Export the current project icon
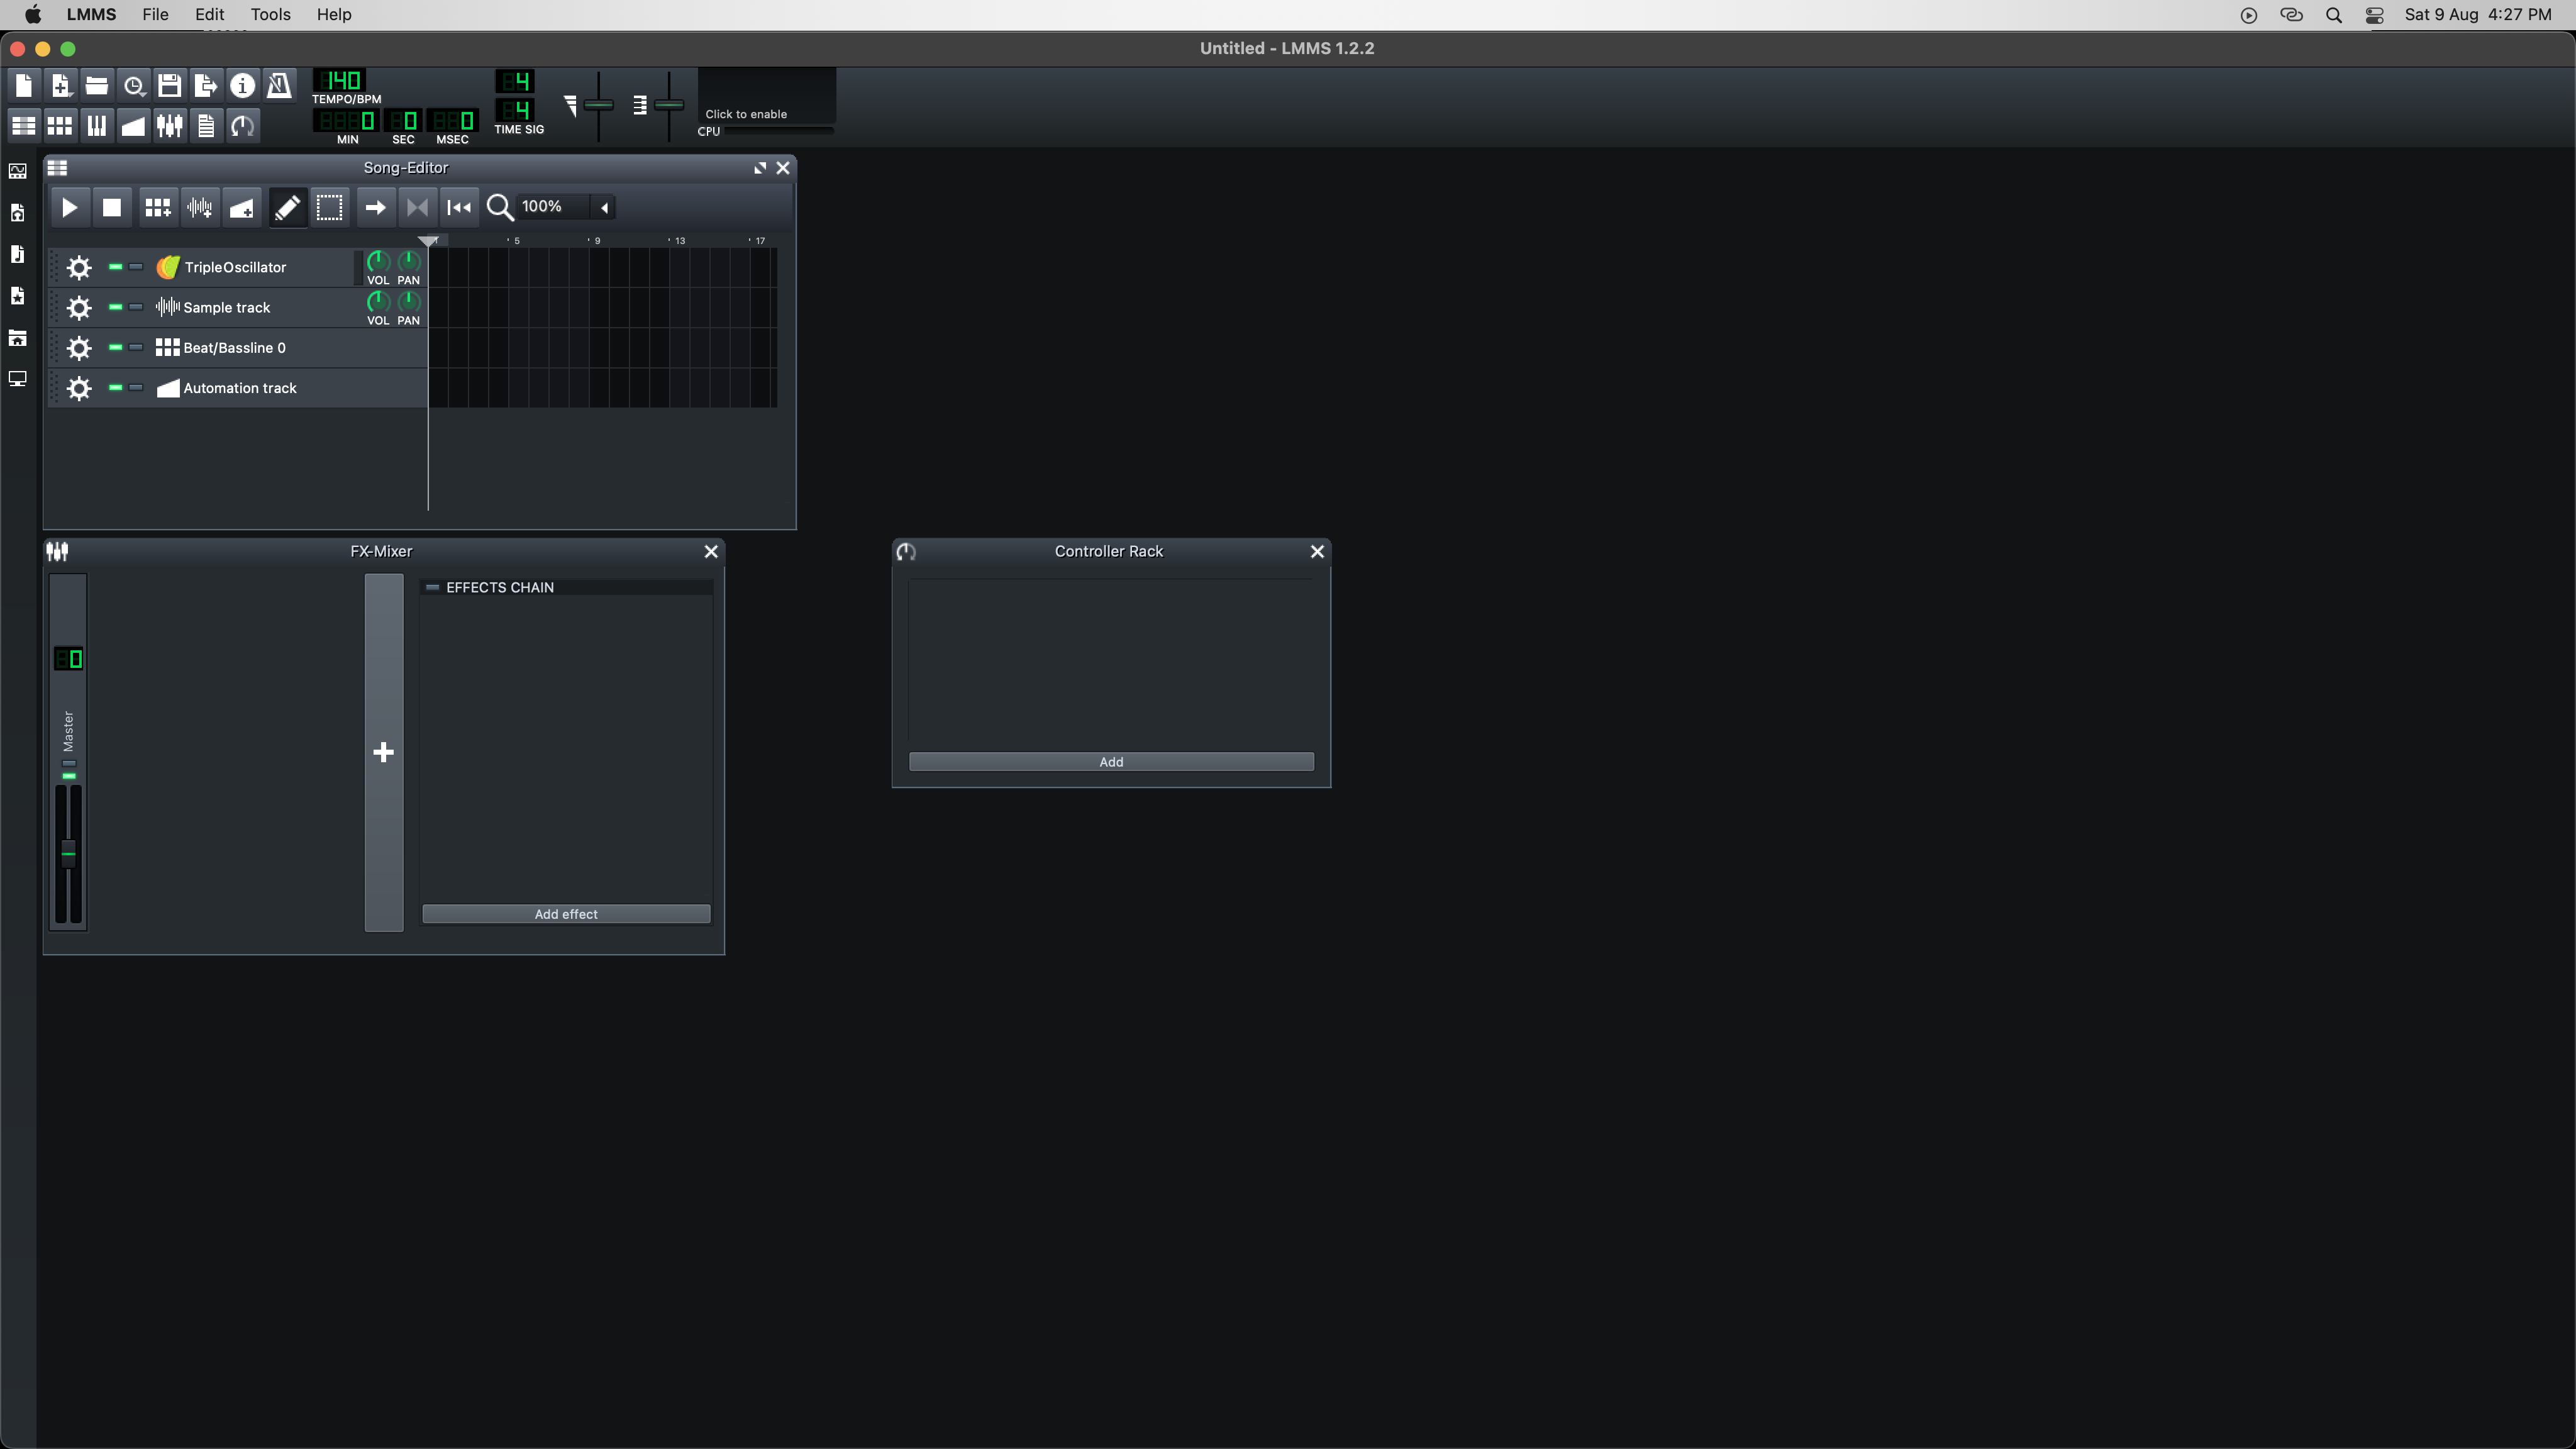This screenshot has width=2576, height=1449. pyautogui.click(x=206, y=85)
